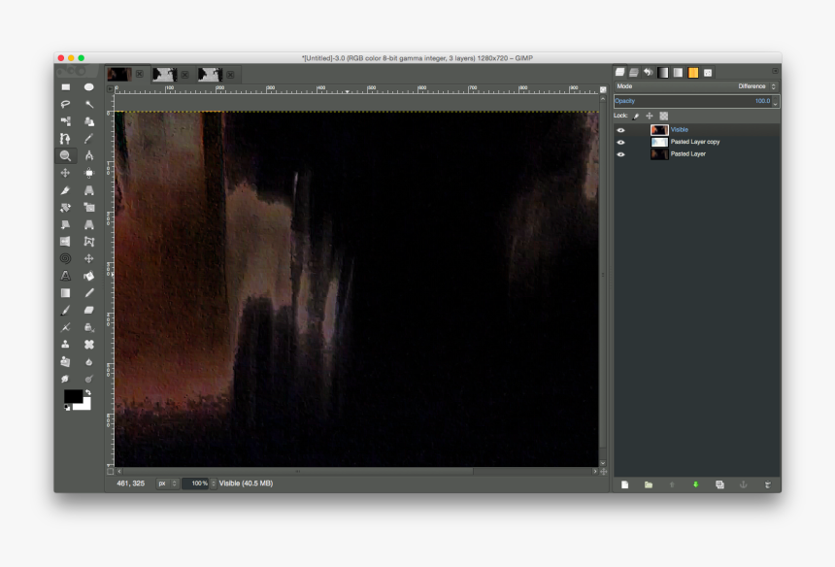The height and width of the screenshot is (567, 835).
Task: Swap foreground and background colors arrow
Action: pos(87,393)
